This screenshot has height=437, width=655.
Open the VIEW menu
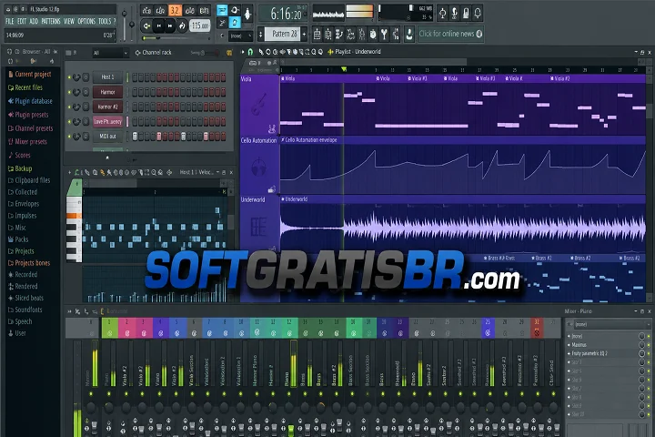69,21
